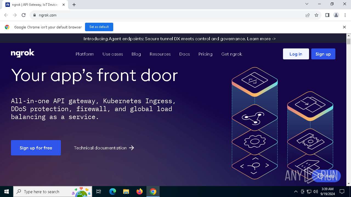
Task: Open the taskbar clock and date
Action: pos(327,192)
